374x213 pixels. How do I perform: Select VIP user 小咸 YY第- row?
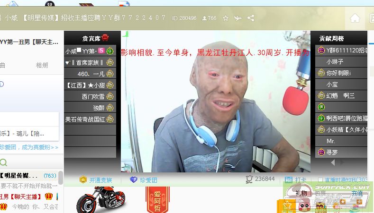(90, 51)
